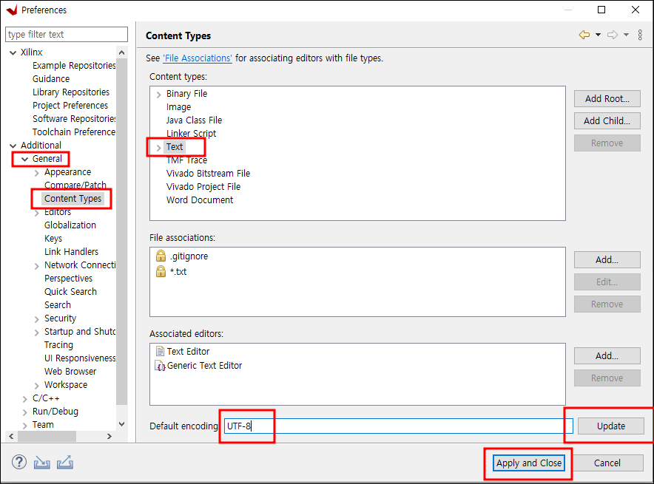Expand the Security tree node
The image size is (654, 484).
point(37,319)
